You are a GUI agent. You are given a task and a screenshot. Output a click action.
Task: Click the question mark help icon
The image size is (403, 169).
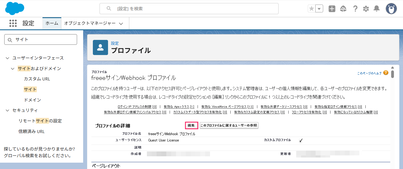click(355, 9)
